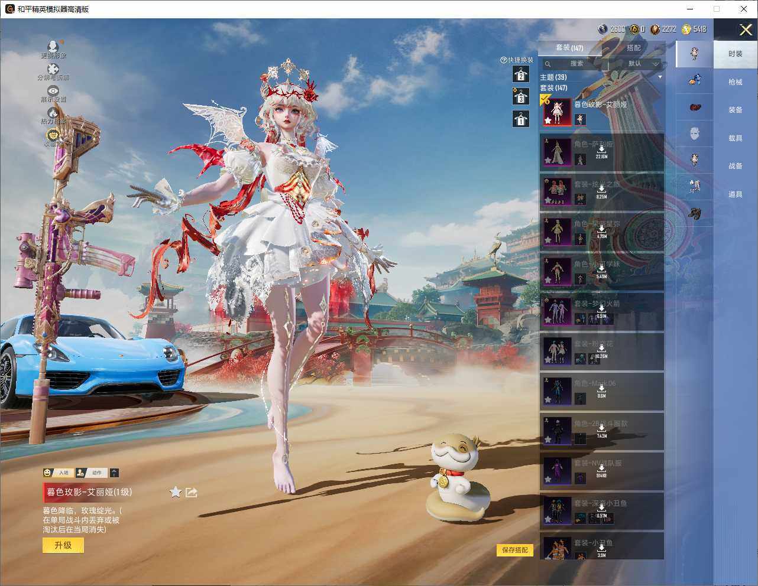Favorite the 套装-NV战队服 outfit star
The height and width of the screenshot is (586, 758).
click(x=548, y=479)
